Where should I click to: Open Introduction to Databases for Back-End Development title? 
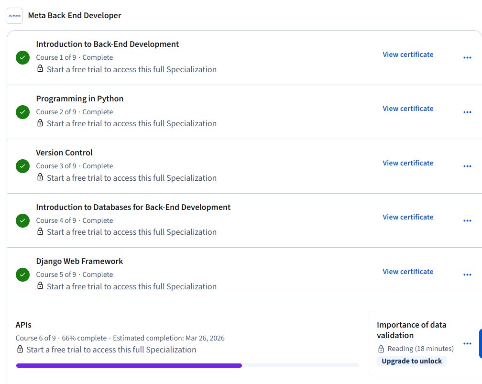[x=133, y=207]
